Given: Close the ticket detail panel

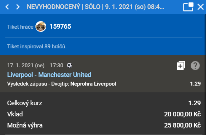Looking at the screenshot, I should coord(201,7).
